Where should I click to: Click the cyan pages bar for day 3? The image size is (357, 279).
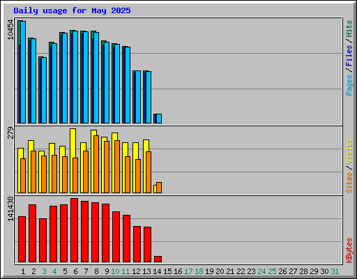(x=44, y=91)
